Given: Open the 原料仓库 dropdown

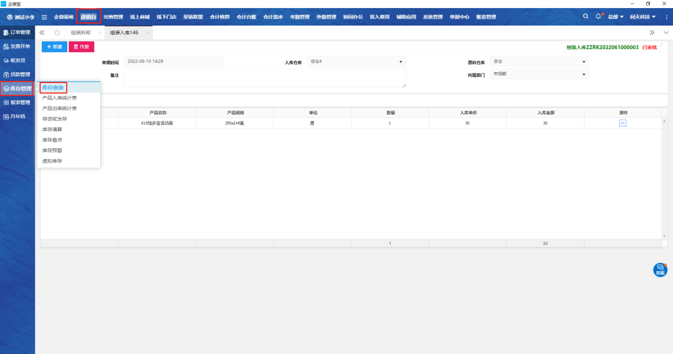Looking at the screenshot, I should [584, 62].
